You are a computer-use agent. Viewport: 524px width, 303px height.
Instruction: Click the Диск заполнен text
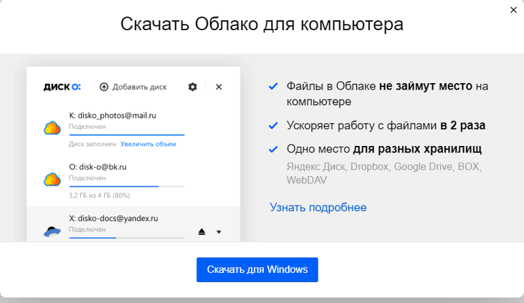click(92, 144)
